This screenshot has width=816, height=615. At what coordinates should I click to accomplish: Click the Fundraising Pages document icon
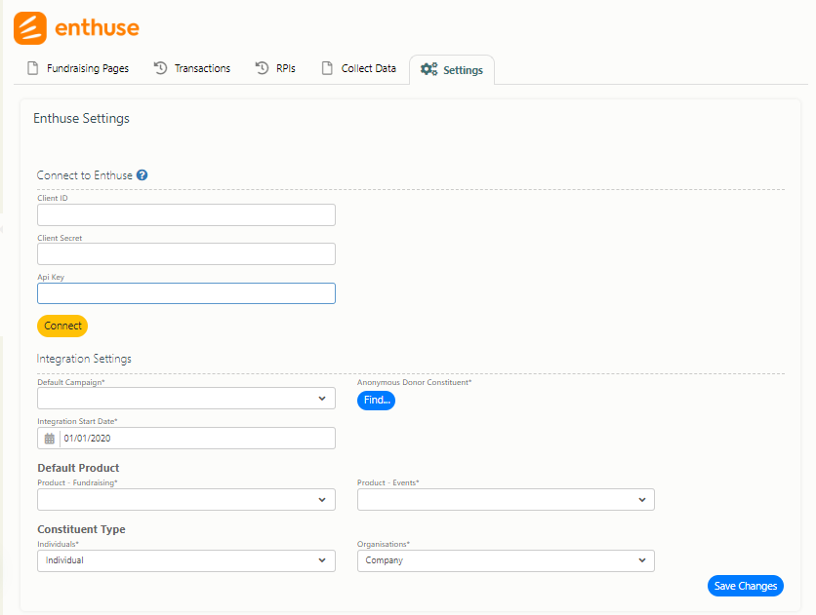pyautogui.click(x=33, y=68)
